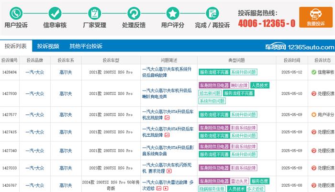Click 车身附件及电器 tag in row 1427033

point(214,168)
